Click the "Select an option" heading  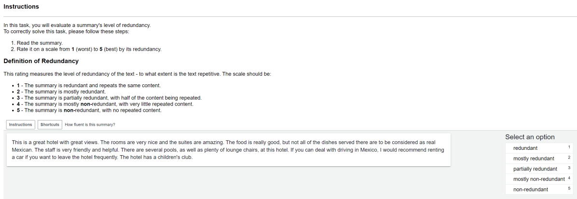point(530,137)
